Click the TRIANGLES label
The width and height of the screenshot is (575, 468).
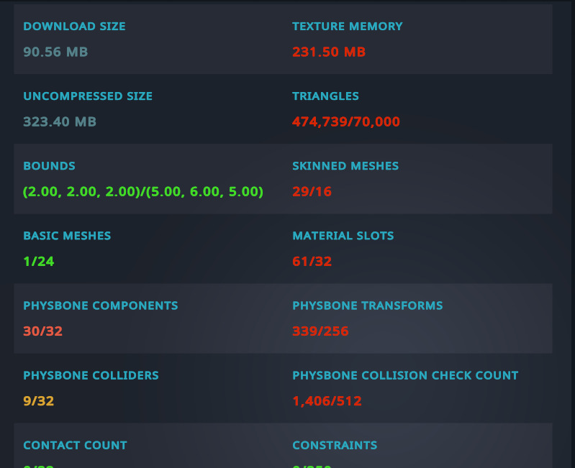coord(325,96)
